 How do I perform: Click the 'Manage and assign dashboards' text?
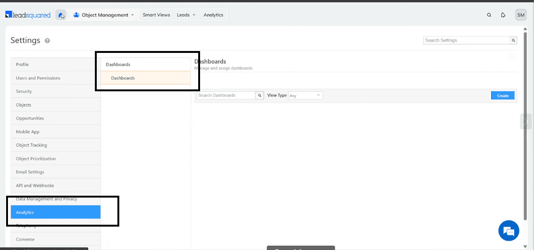224,68
